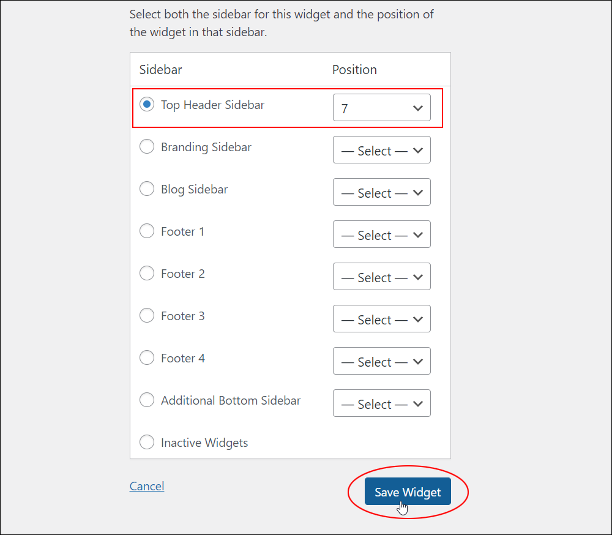
Task: Expand the Footer 4 position dropdown
Action: 382,361
